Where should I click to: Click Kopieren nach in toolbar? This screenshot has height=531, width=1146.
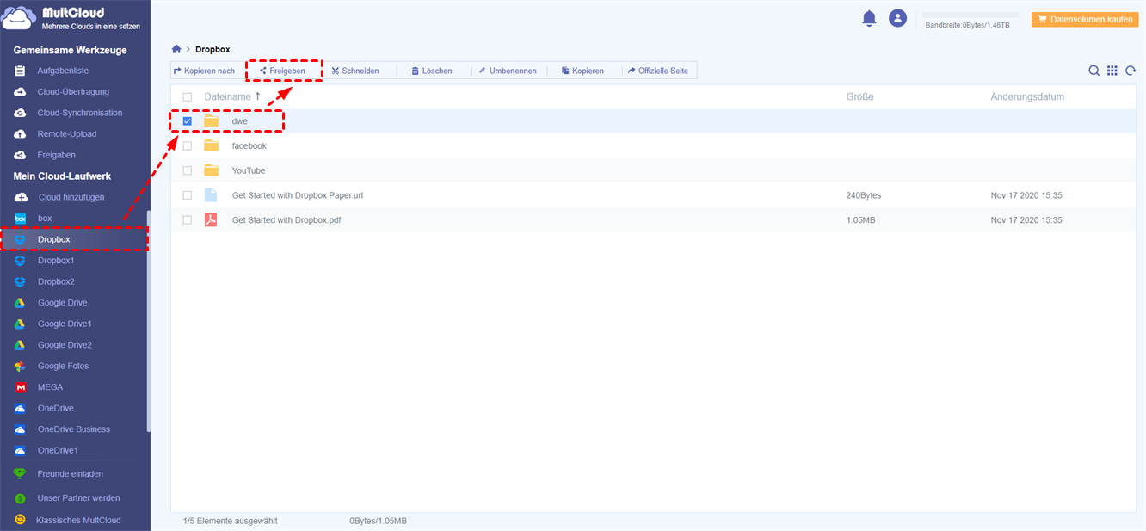[204, 71]
